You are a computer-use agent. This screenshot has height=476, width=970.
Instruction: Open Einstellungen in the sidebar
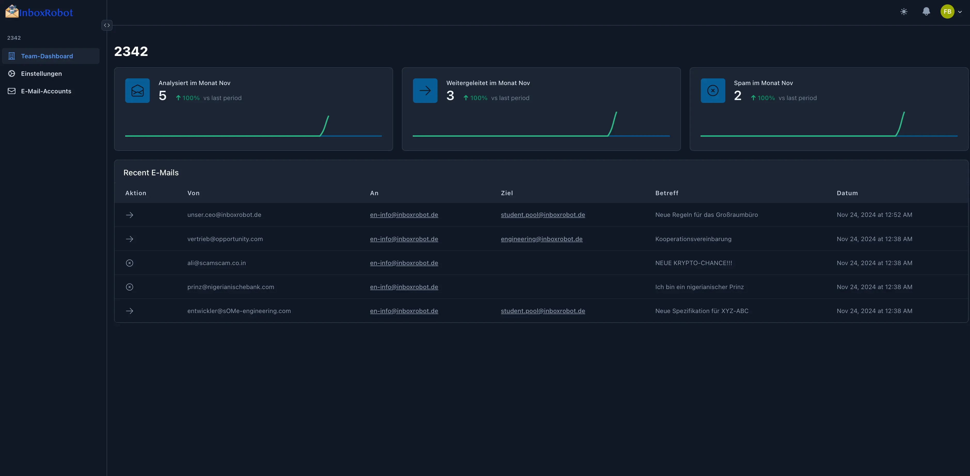coord(50,74)
